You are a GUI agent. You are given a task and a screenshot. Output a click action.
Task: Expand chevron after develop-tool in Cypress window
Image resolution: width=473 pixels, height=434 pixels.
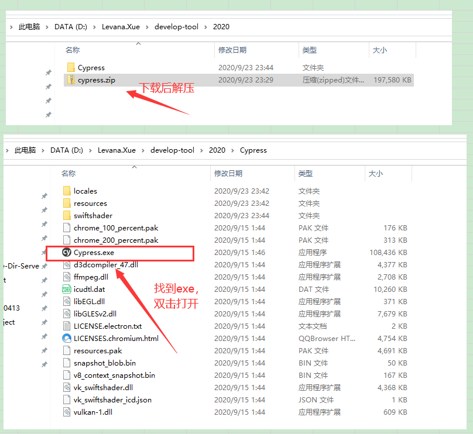[201, 150]
